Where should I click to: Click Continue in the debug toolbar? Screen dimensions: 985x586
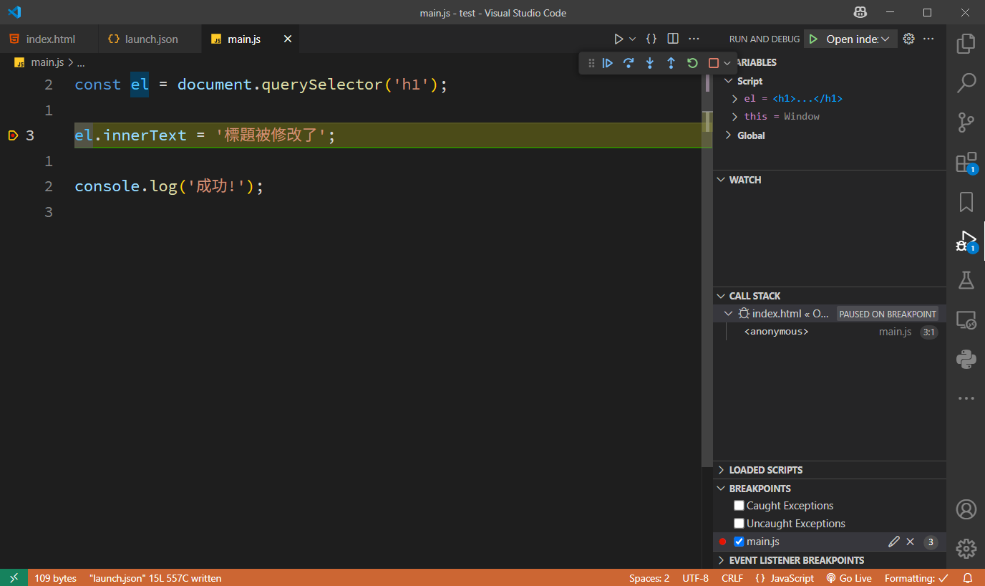[x=608, y=63]
